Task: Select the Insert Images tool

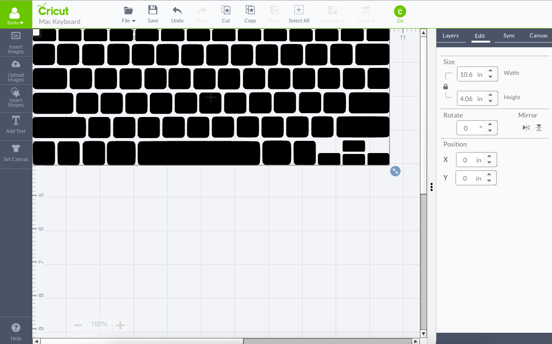Action: 16,42
